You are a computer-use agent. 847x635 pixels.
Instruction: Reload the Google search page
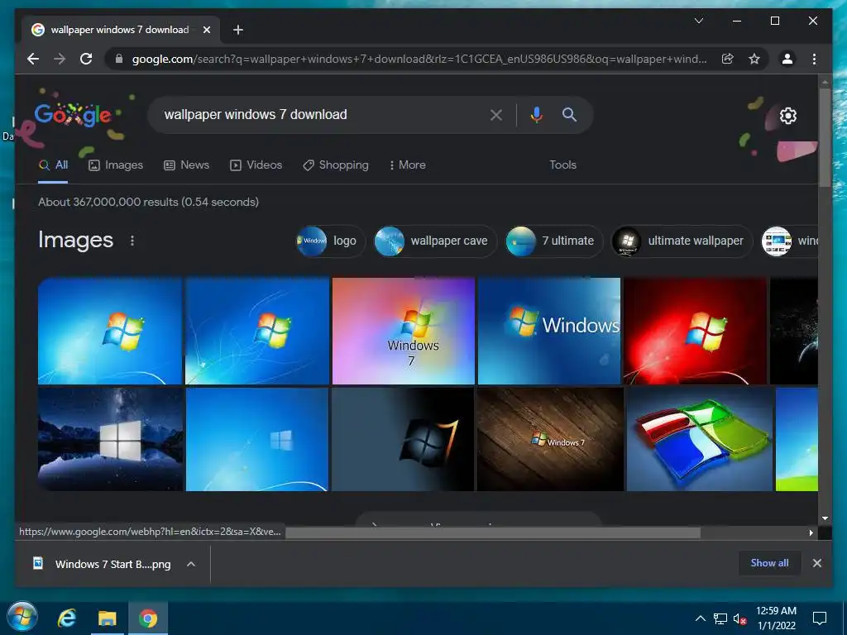click(x=86, y=59)
